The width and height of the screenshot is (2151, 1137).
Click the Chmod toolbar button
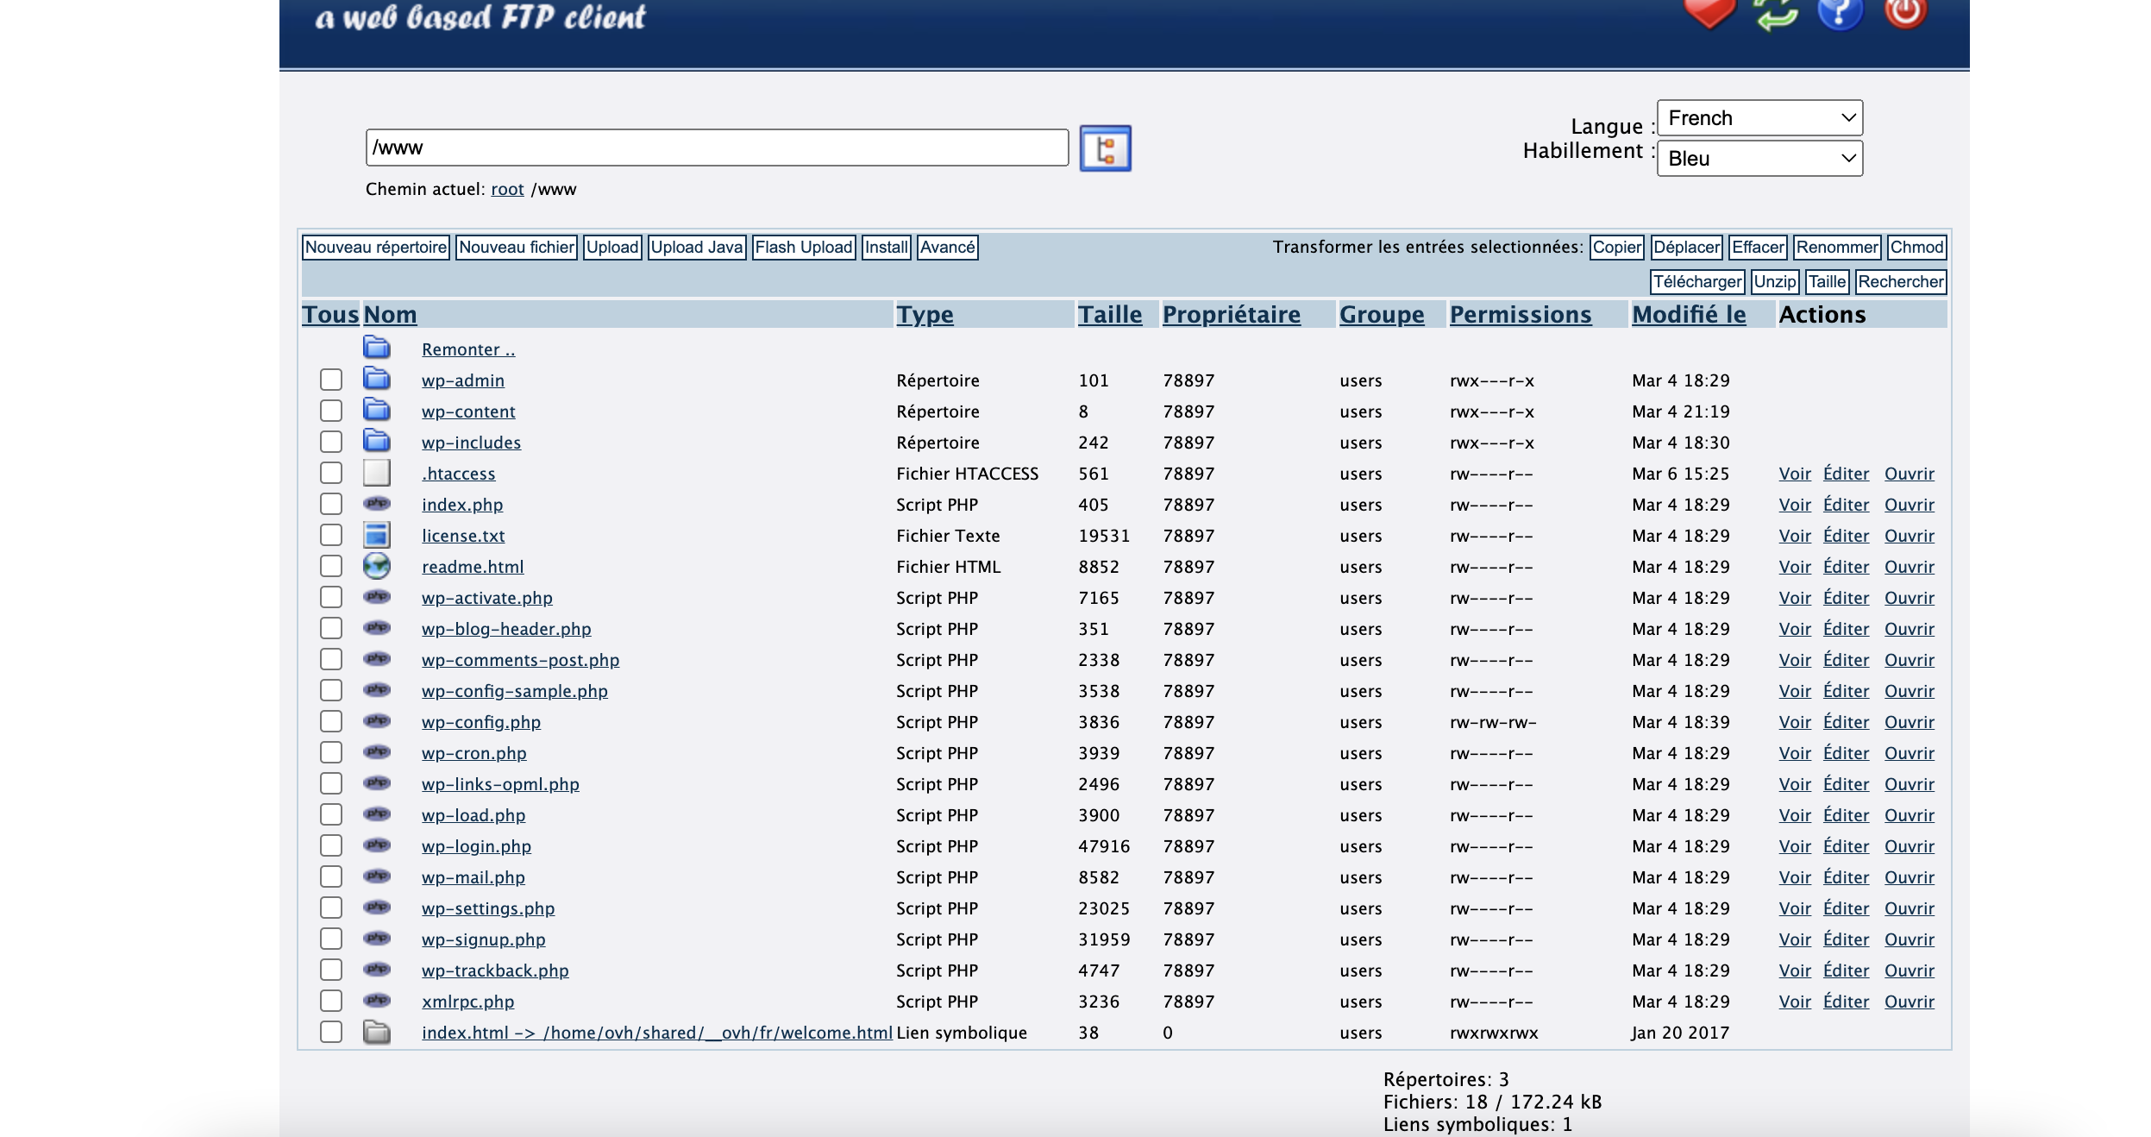pos(1916,248)
